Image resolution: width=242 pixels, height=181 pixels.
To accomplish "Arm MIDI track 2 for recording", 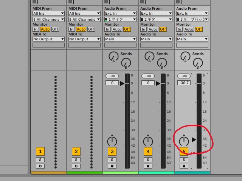I will click(x=76, y=166).
